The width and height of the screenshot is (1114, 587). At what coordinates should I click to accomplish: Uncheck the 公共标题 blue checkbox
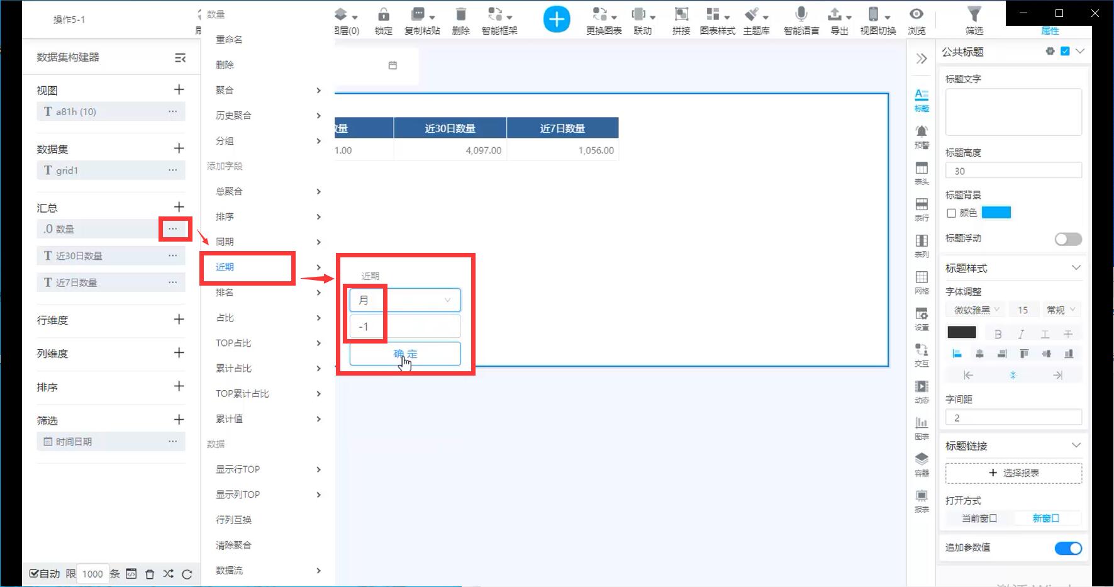[1065, 52]
